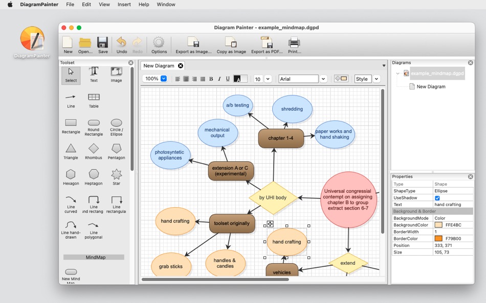The image size is (486, 303).
Task: Toggle the UseShadow checkbox
Action: 437,198
